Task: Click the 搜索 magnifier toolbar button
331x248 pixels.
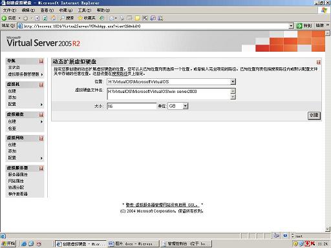Action: click(x=67, y=18)
